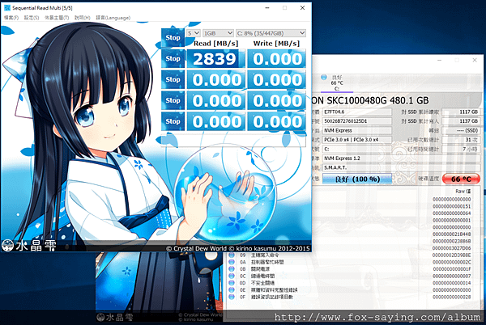The width and height of the screenshot is (486, 325).
Task: Click the top Stop button beside the dropdowns
Action: point(173,38)
